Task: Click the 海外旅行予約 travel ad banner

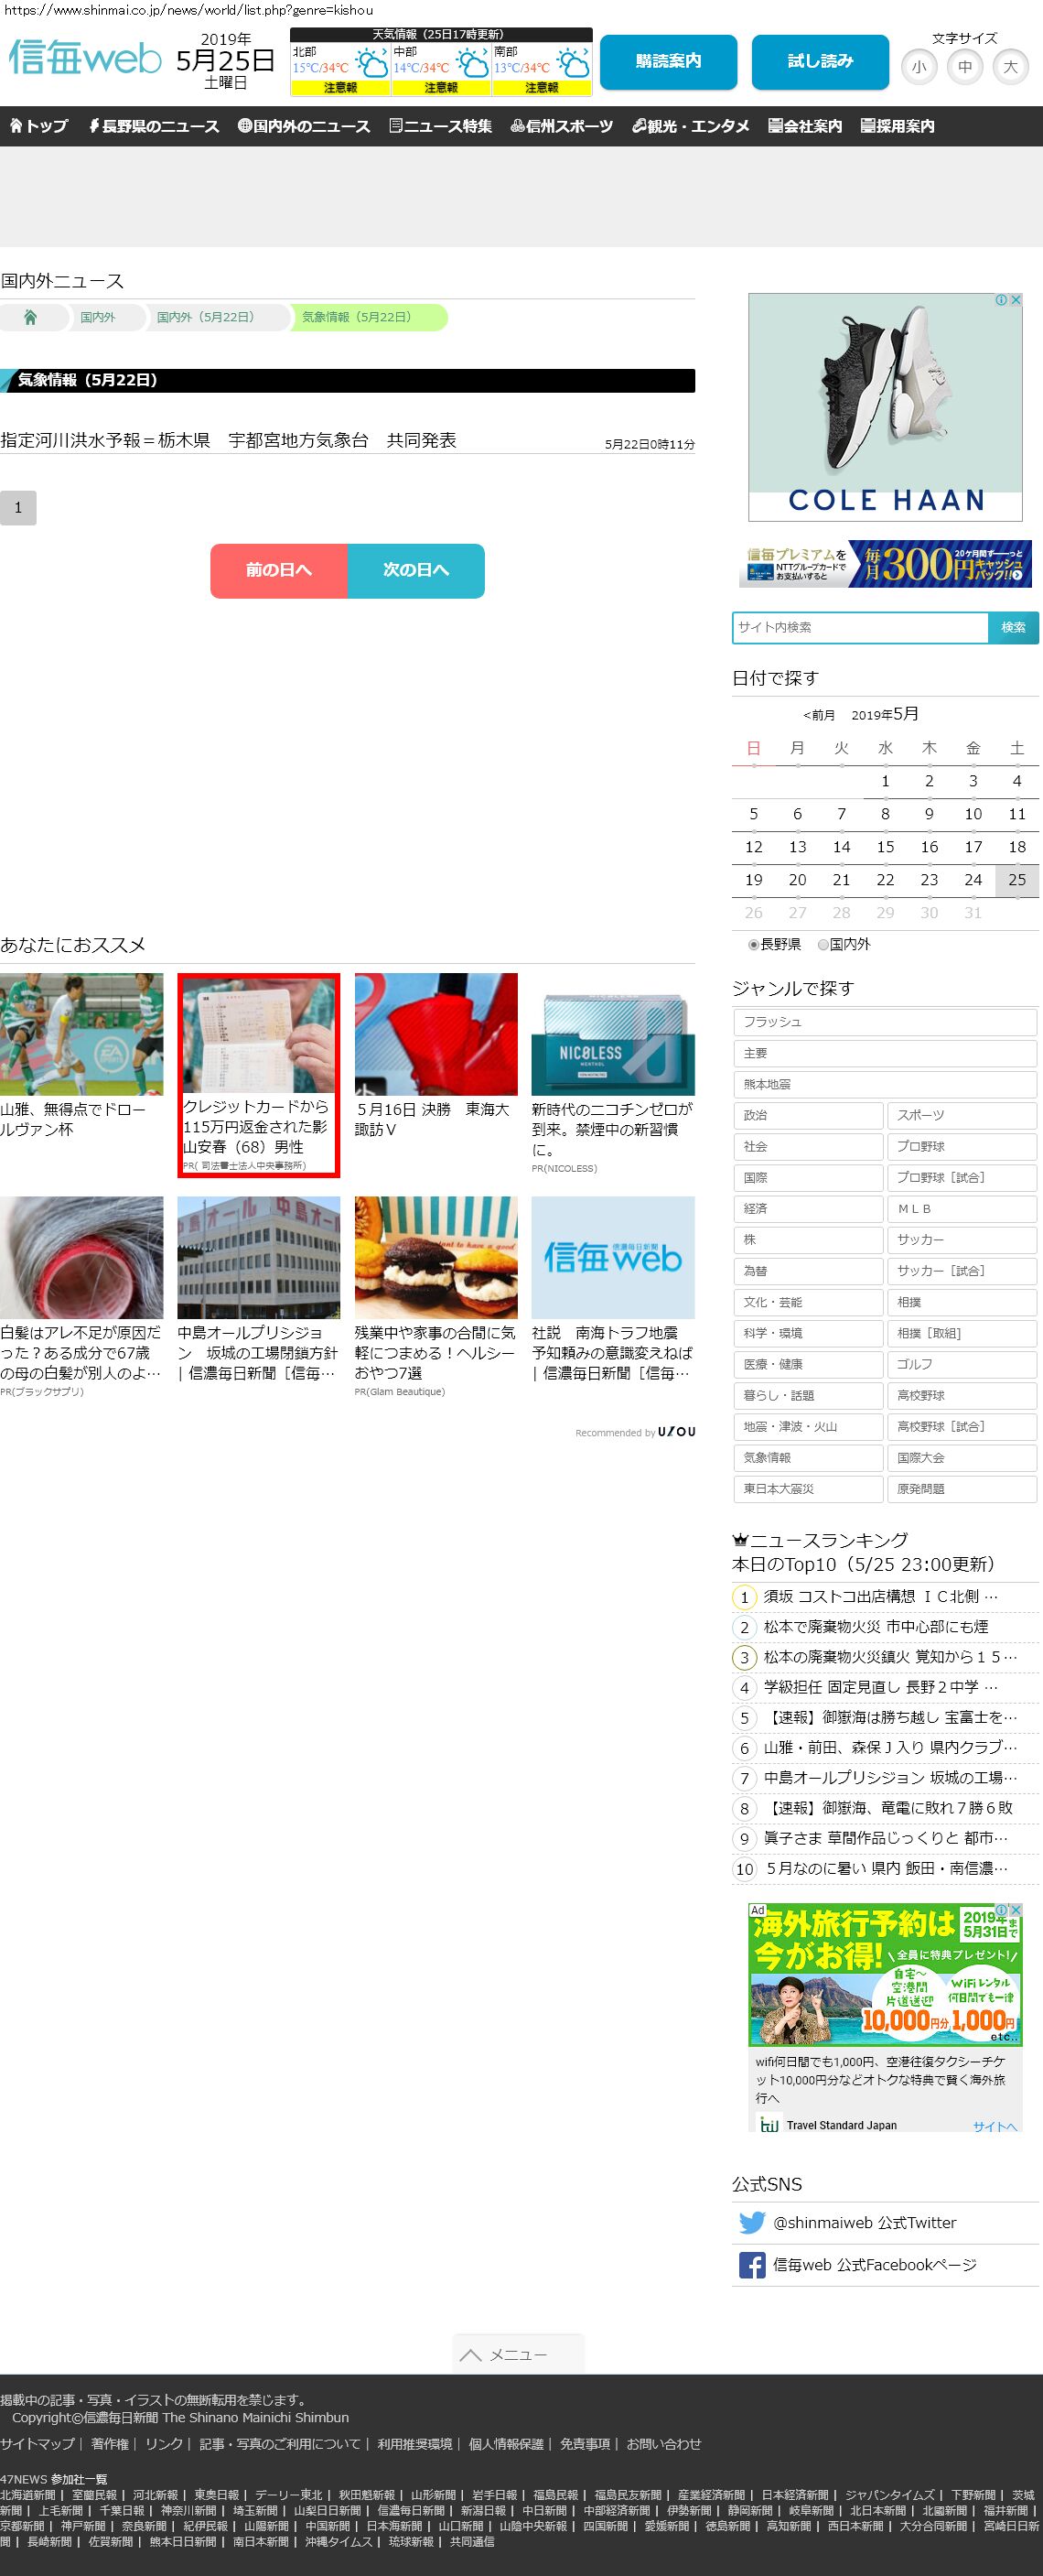Action: (x=885, y=1974)
